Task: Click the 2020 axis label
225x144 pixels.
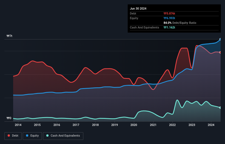Action: tap(134, 125)
